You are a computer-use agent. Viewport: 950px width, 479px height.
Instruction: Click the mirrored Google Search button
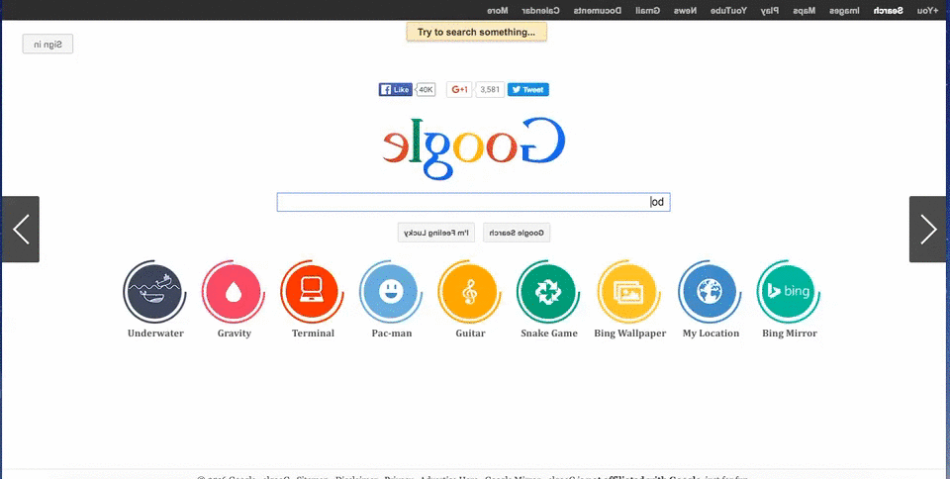(517, 233)
